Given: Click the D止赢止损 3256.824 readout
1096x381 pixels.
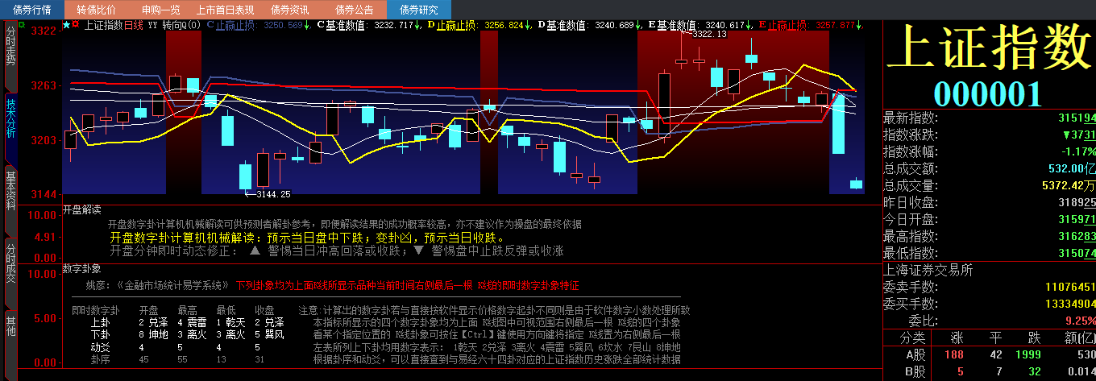Looking at the screenshot, I should [x=479, y=26].
